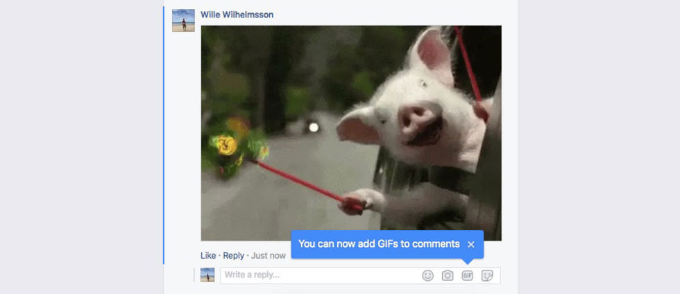680x294 pixels.
Task: Click the commenter's beach profile picture
Action: (183, 20)
